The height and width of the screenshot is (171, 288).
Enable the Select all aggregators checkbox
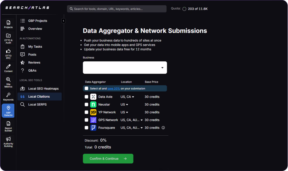(86, 88)
